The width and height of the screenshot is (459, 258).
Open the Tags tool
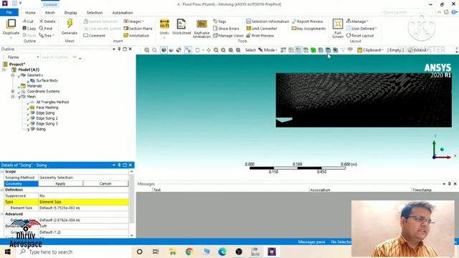[219, 21]
